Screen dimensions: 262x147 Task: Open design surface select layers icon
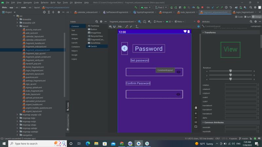coord(140,22)
